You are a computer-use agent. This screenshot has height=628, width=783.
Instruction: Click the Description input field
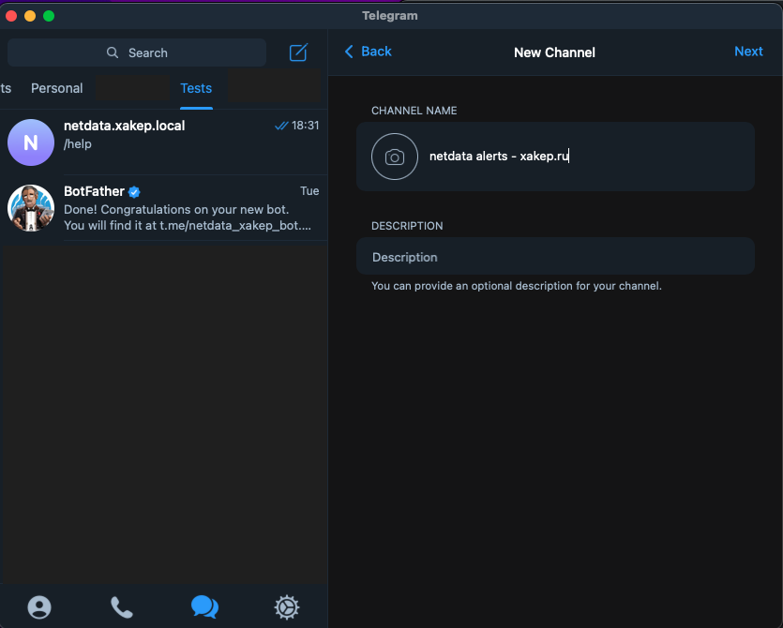pyautogui.click(x=555, y=256)
